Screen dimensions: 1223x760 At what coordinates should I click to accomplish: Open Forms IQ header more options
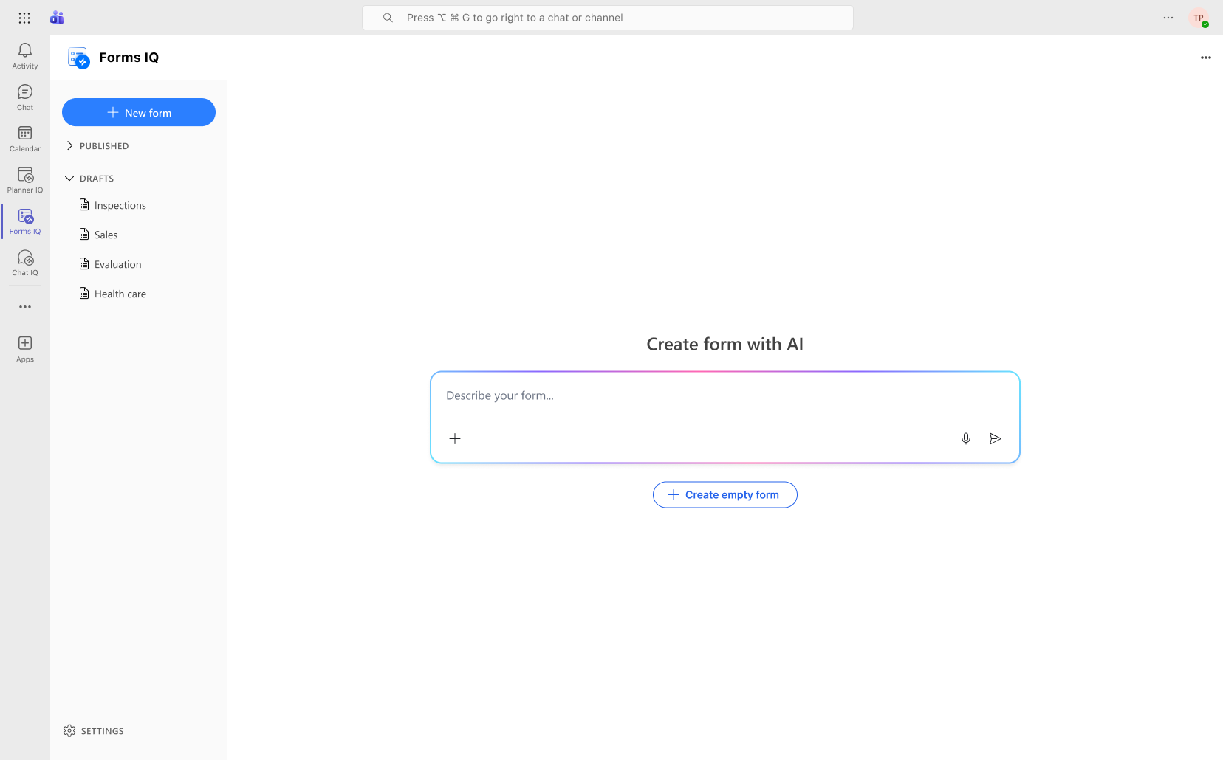(1206, 58)
